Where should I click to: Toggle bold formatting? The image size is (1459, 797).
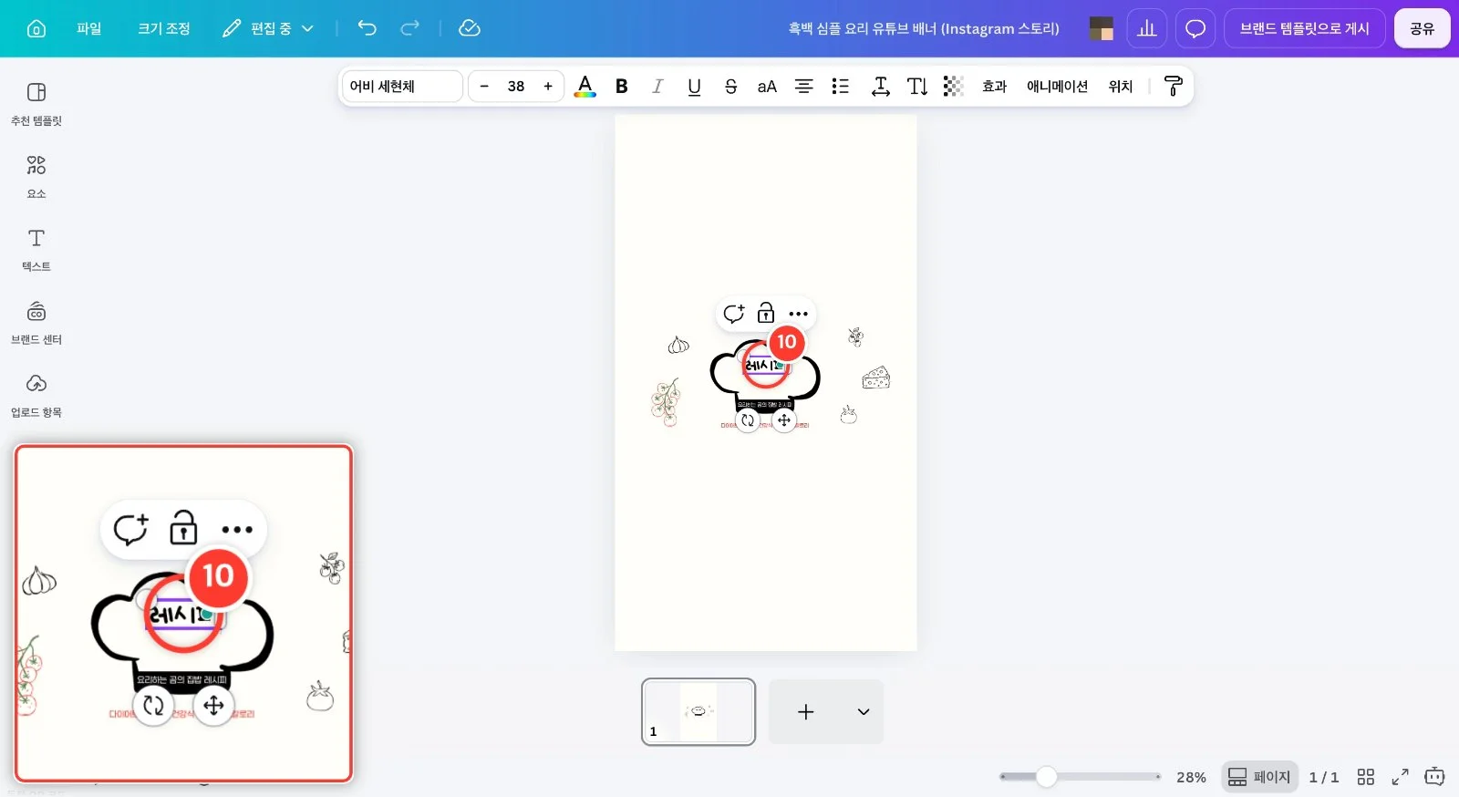(622, 86)
